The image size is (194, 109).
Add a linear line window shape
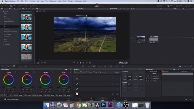tap(77, 84)
